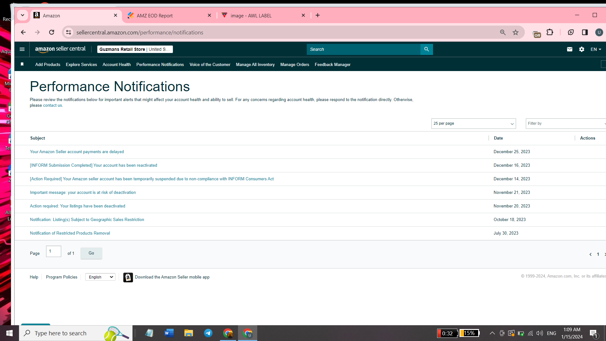The height and width of the screenshot is (341, 606).
Task: Open Geographic Sales Restriction notification
Action: coord(87,220)
